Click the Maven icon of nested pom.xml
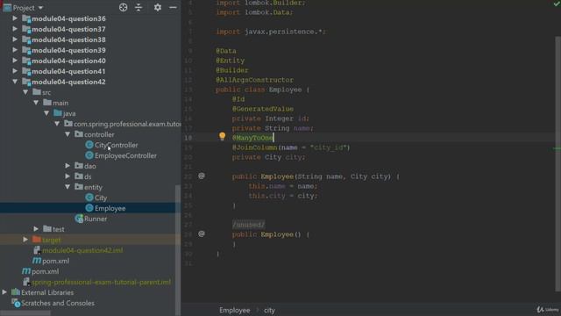Image resolution: width=561 pixels, height=316 pixels. [x=37, y=261]
